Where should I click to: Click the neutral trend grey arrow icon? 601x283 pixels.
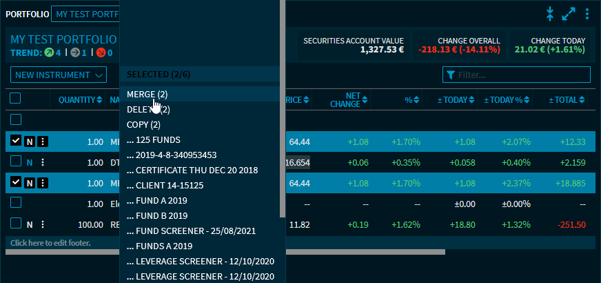(x=75, y=53)
